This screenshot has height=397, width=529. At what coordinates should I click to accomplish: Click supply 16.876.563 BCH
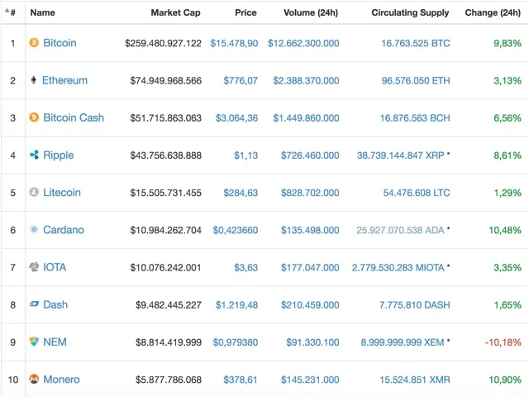point(415,118)
